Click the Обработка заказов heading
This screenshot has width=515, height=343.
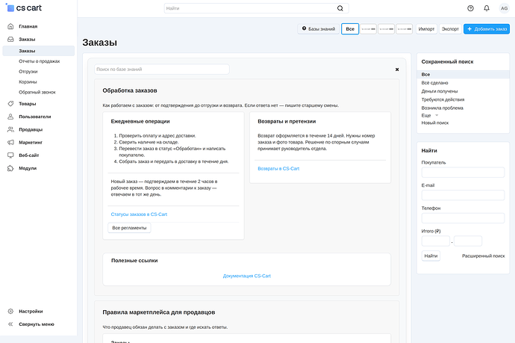pos(130,90)
